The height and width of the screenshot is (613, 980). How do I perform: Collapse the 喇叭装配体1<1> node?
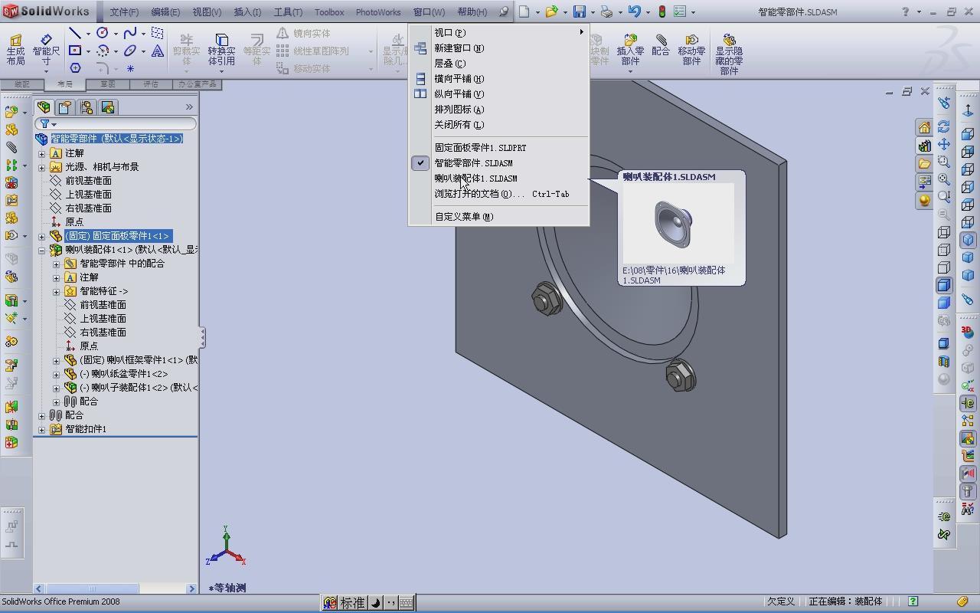(42, 250)
